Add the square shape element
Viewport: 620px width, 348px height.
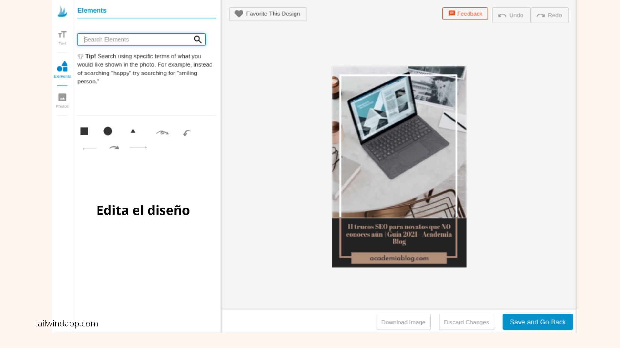pyautogui.click(x=84, y=131)
